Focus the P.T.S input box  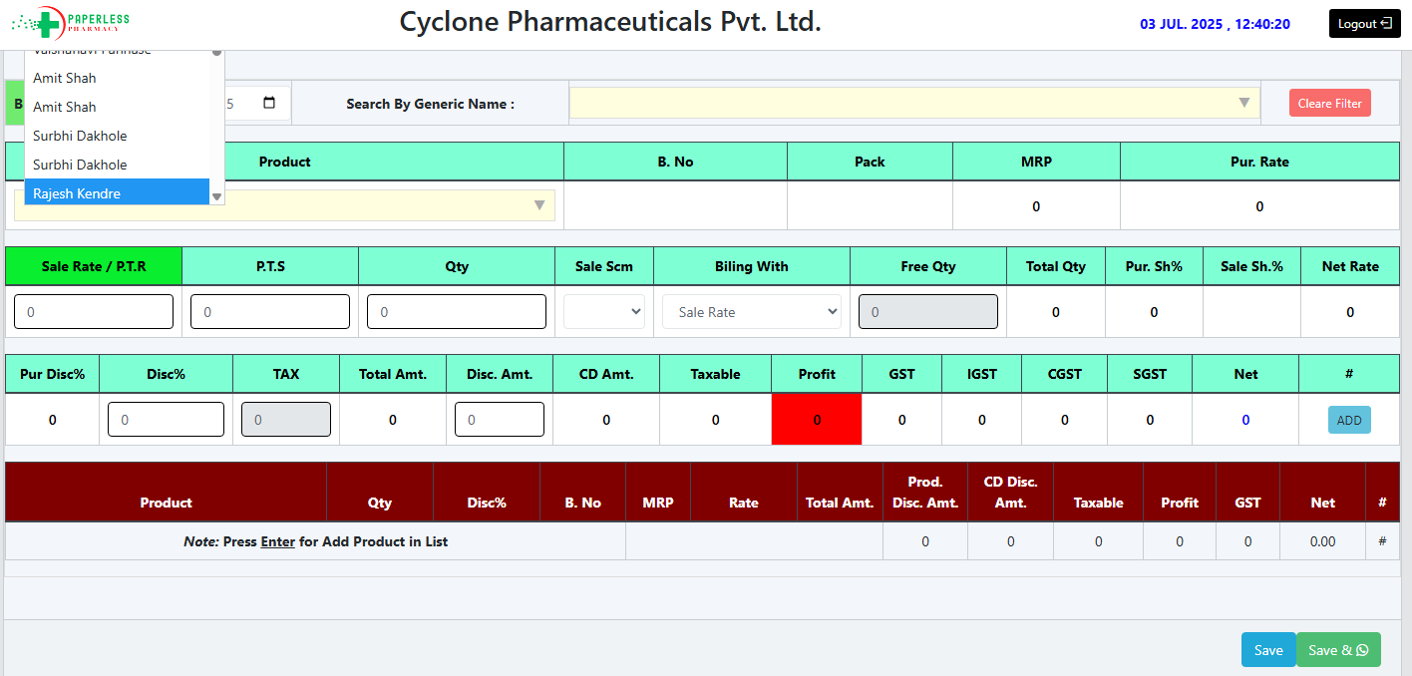(270, 312)
